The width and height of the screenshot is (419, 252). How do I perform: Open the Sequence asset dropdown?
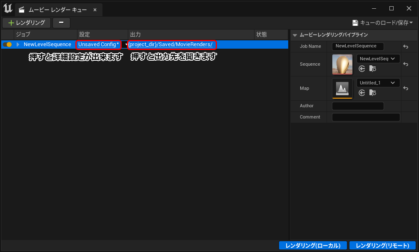378,59
